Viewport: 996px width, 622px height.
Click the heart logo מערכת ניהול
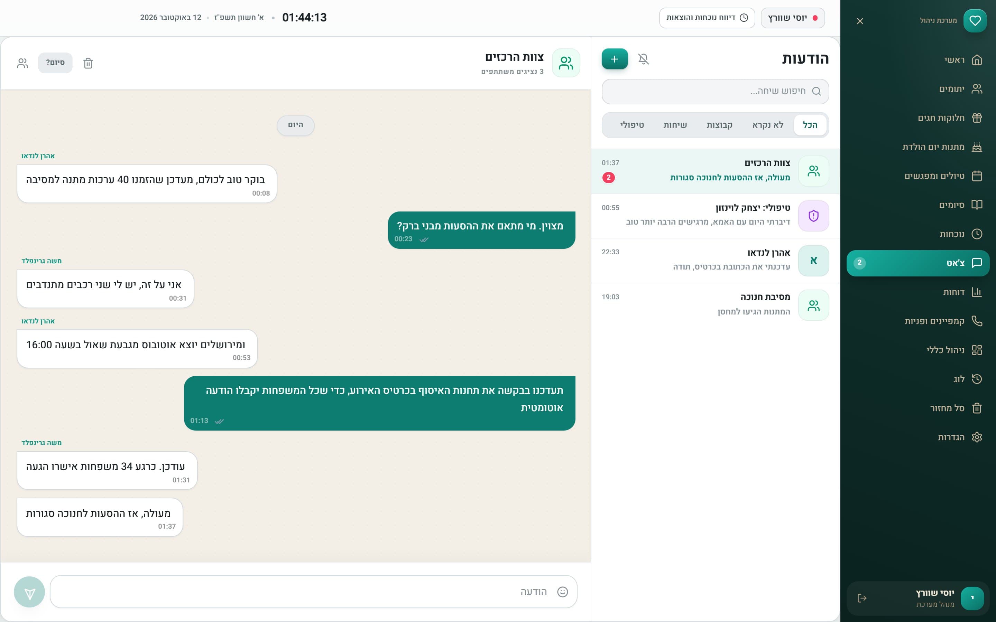point(975,21)
